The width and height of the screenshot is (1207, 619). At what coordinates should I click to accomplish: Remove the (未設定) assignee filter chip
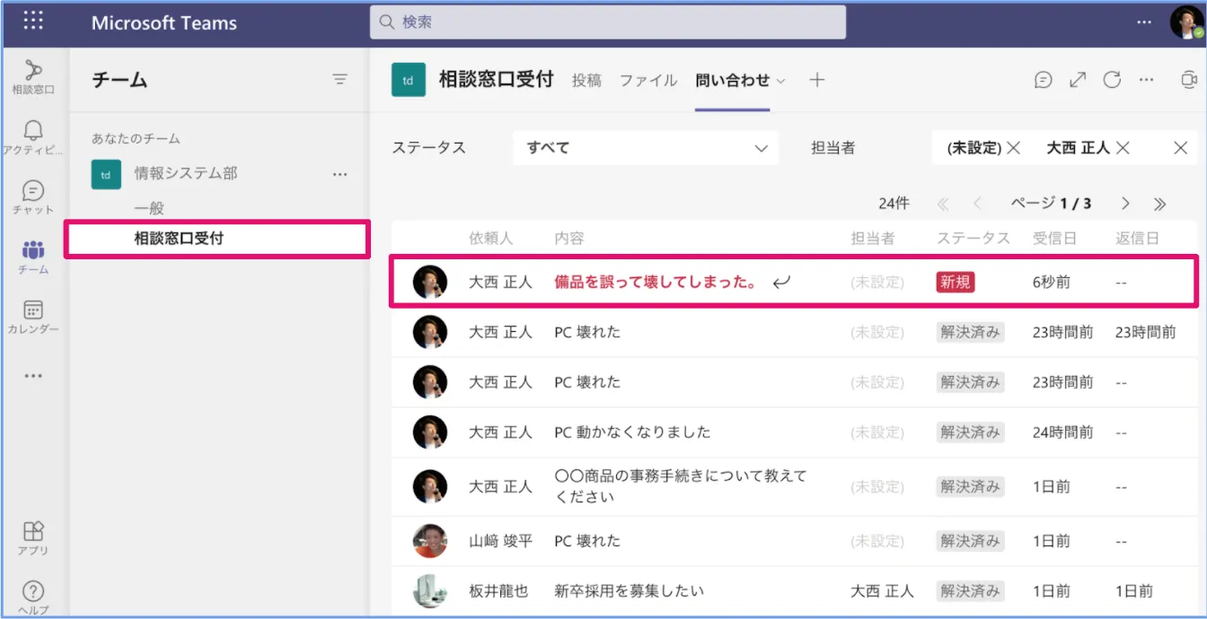point(1014,148)
